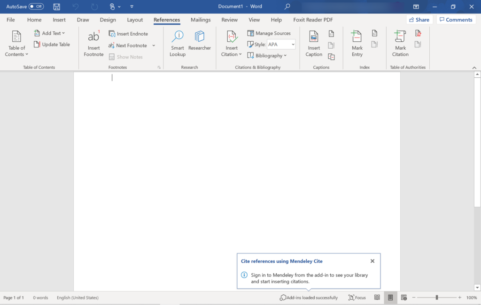Insert Endnote into the document
This screenshot has width=481, height=305.
pyautogui.click(x=128, y=33)
